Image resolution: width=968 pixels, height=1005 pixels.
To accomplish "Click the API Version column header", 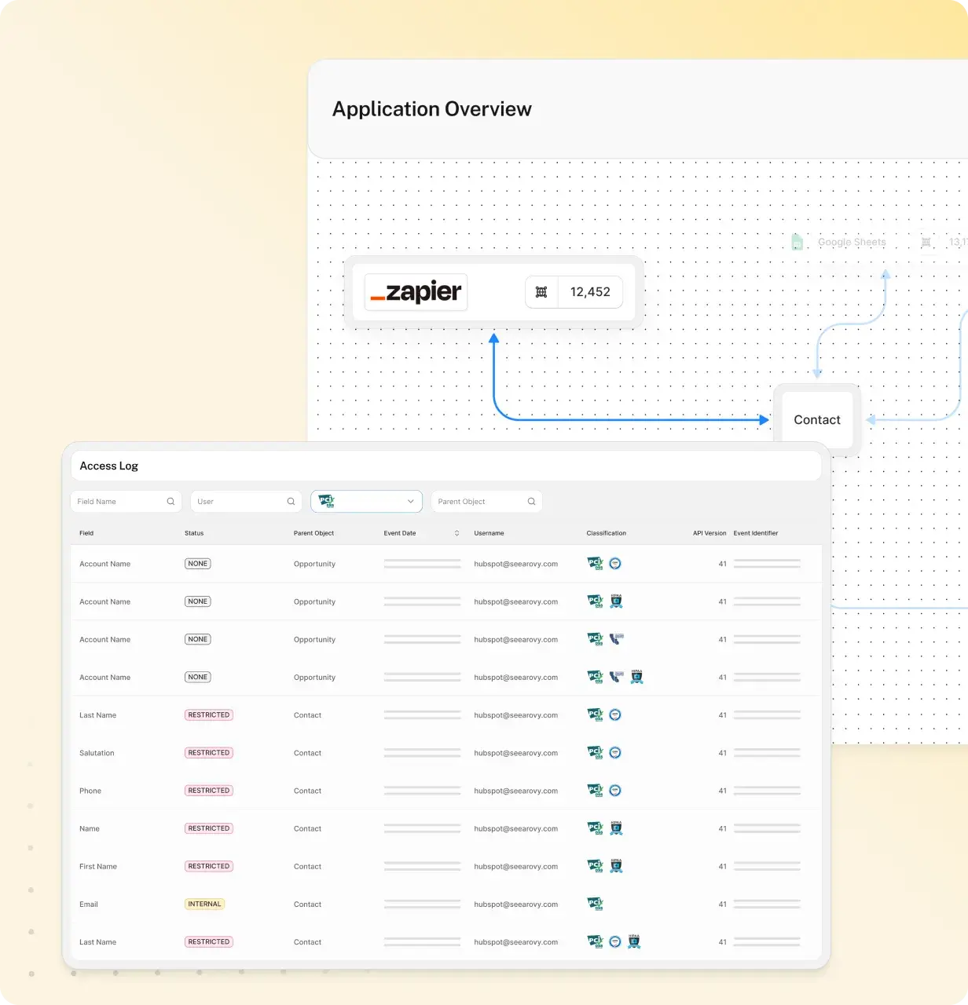I will pyautogui.click(x=709, y=533).
